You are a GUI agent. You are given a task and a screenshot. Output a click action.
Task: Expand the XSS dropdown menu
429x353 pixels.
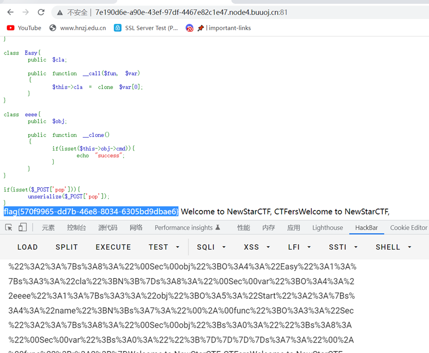256,247
